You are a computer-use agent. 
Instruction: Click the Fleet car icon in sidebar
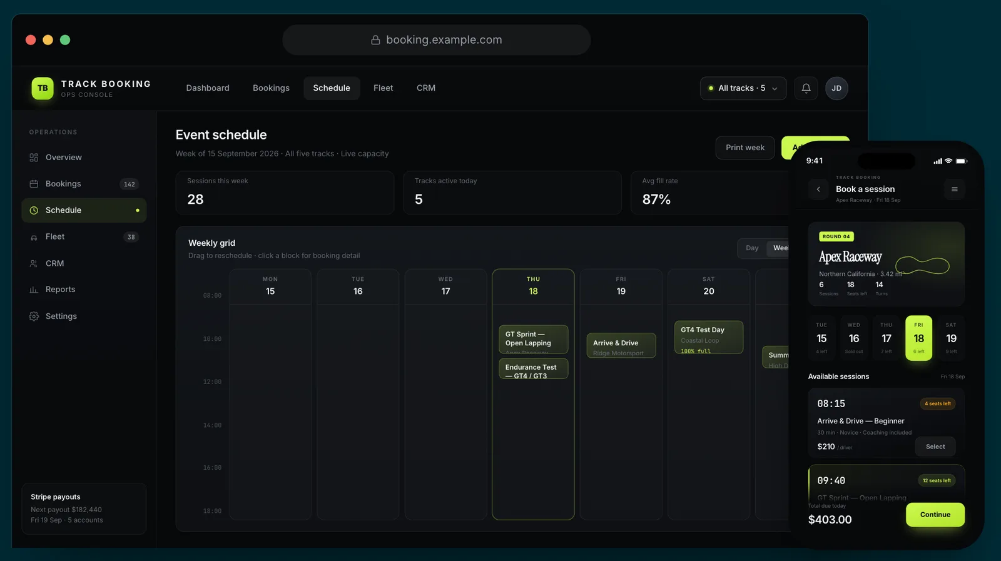[x=34, y=237]
